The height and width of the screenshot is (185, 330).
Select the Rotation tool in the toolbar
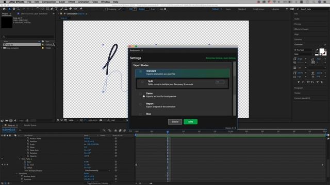click(x=38, y=9)
